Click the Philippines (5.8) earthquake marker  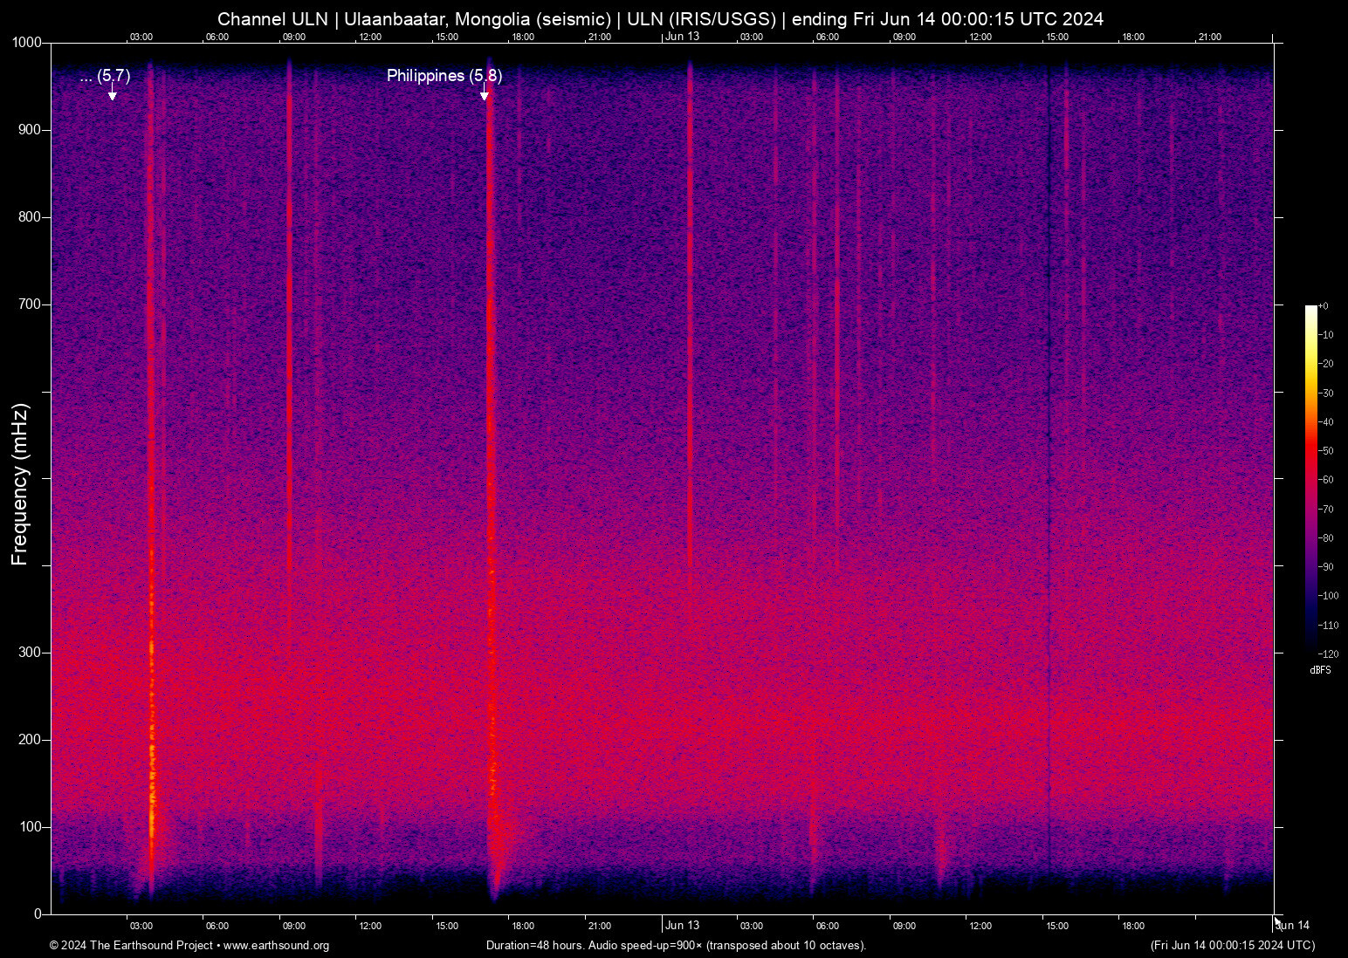[445, 76]
